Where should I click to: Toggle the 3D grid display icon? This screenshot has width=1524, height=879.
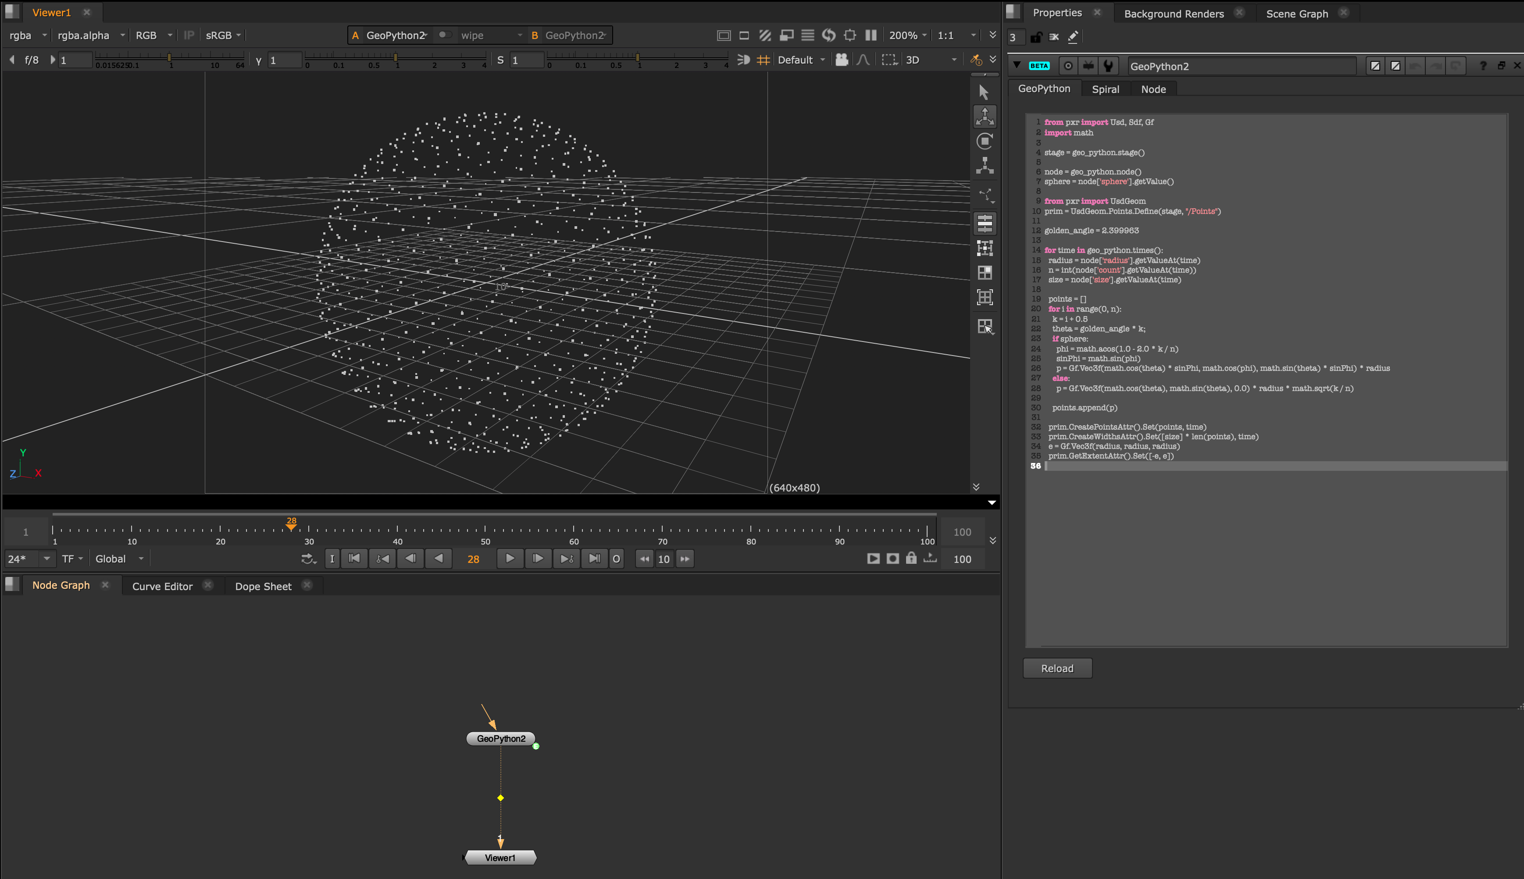(763, 60)
